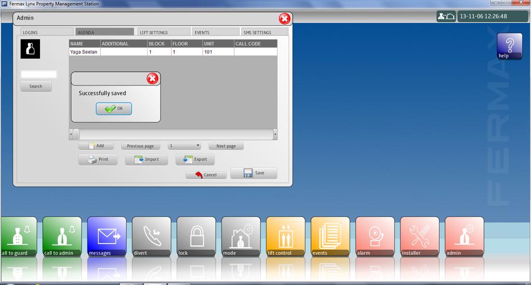
Task: Click the user avatar icon in Admin panel
Action: click(30, 49)
